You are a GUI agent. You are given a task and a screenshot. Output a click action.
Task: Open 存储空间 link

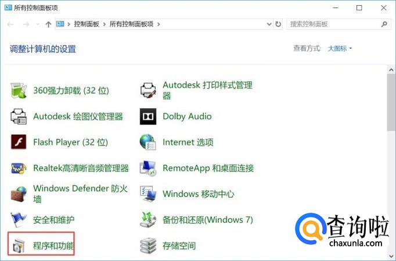pos(179,245)
